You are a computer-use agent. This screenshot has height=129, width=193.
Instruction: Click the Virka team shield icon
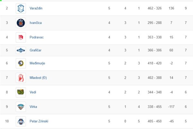click(x=21, y=107)
